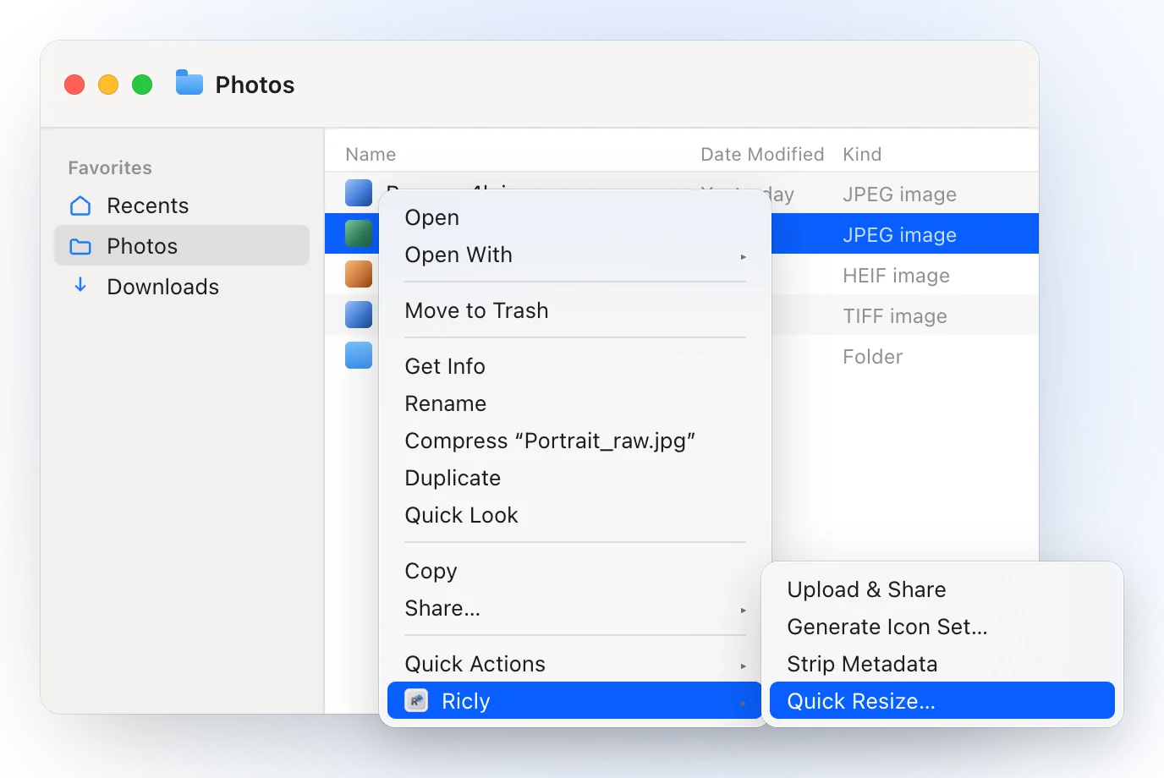This screenshot has width=1164, height=778.
Task: Select Upload & Share in the Ricly submenu
Action: pos(942,589)
